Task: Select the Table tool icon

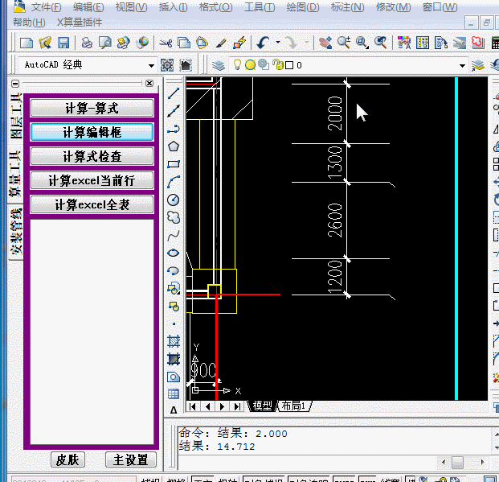Action: tap(174, 394)
